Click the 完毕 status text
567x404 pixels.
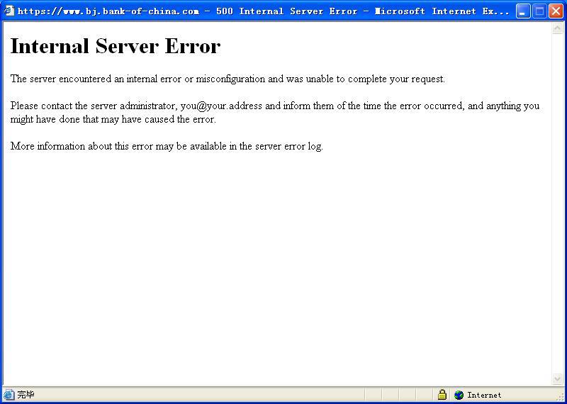(x=26, y=395)
